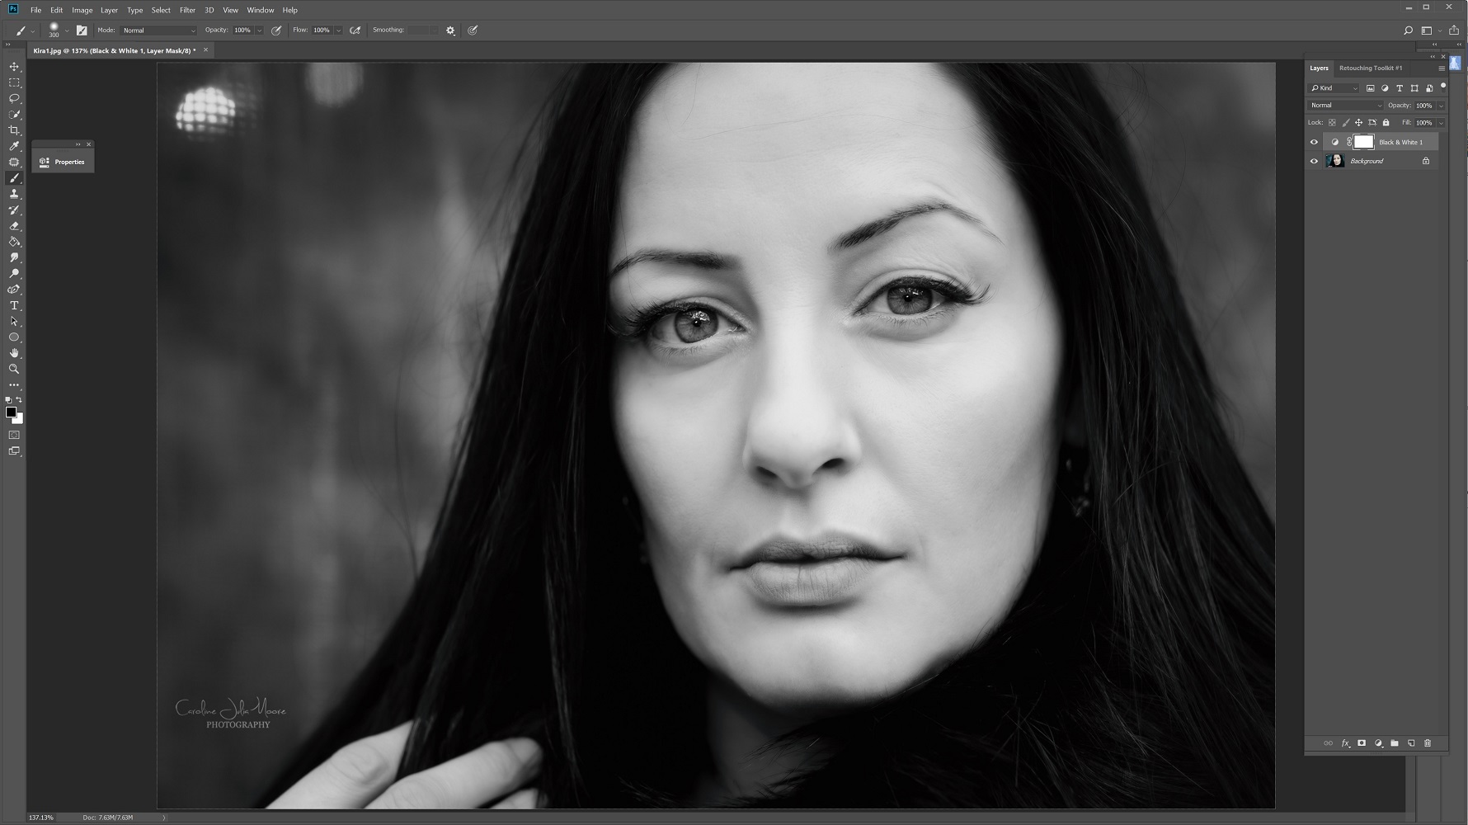Open the Filter menu

(x=187, y=10)
